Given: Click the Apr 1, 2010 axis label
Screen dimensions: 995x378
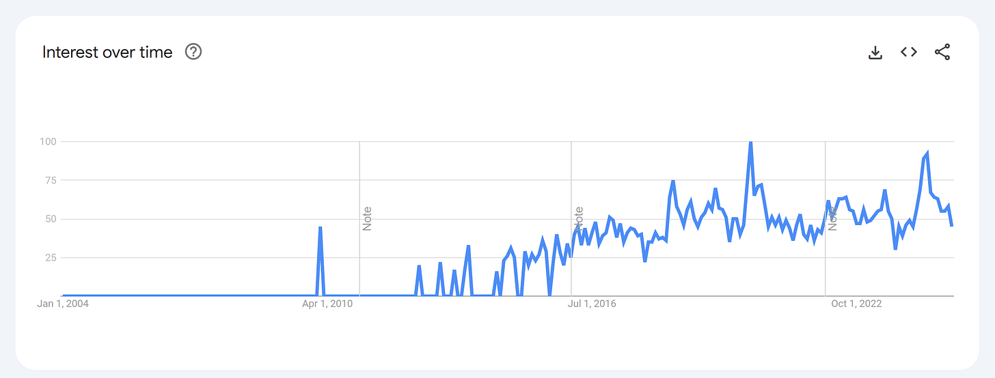Looking at the screenshot, I should pos(327,304).
